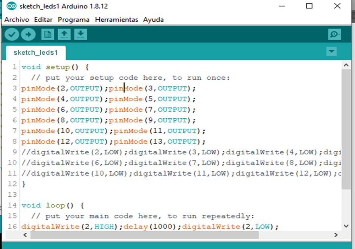This screenshot has height=249, width=355.
Task: Click the Upload arrow button
Action: click(x=28, y=35)
